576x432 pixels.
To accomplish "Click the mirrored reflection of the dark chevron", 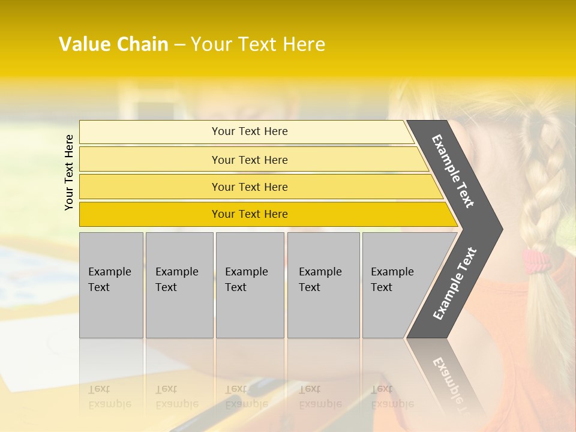I will point(450,379).
